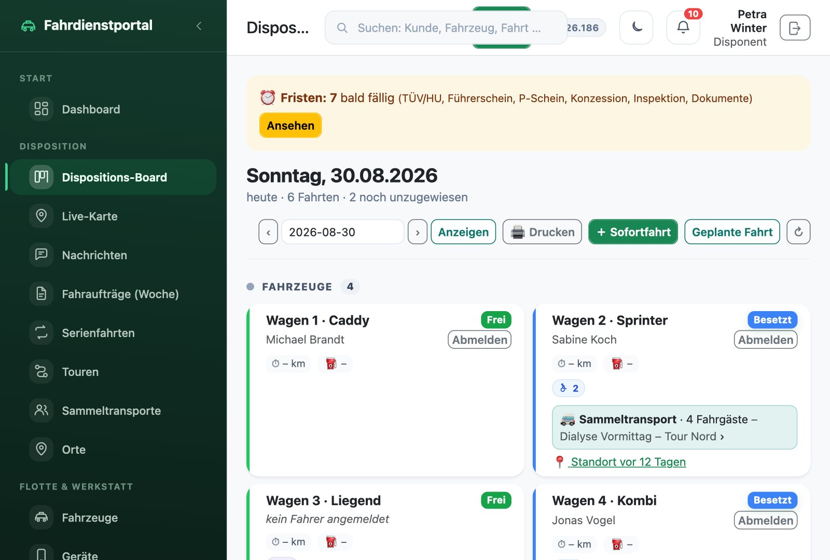This screenshot has height=560, width=830.
Task: Focus the search field for Kunde, Fahrzeug, Fahrt
Action: pos(446,28)
